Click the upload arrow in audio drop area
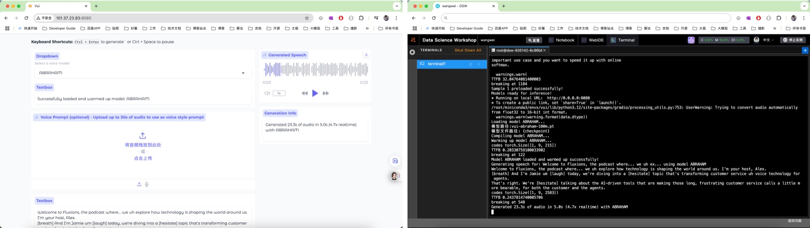This screenshot has height=228, width=810. (143, 136)
